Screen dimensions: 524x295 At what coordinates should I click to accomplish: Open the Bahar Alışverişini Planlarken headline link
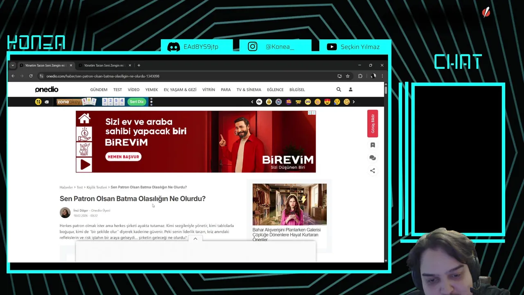click(287, 235)
